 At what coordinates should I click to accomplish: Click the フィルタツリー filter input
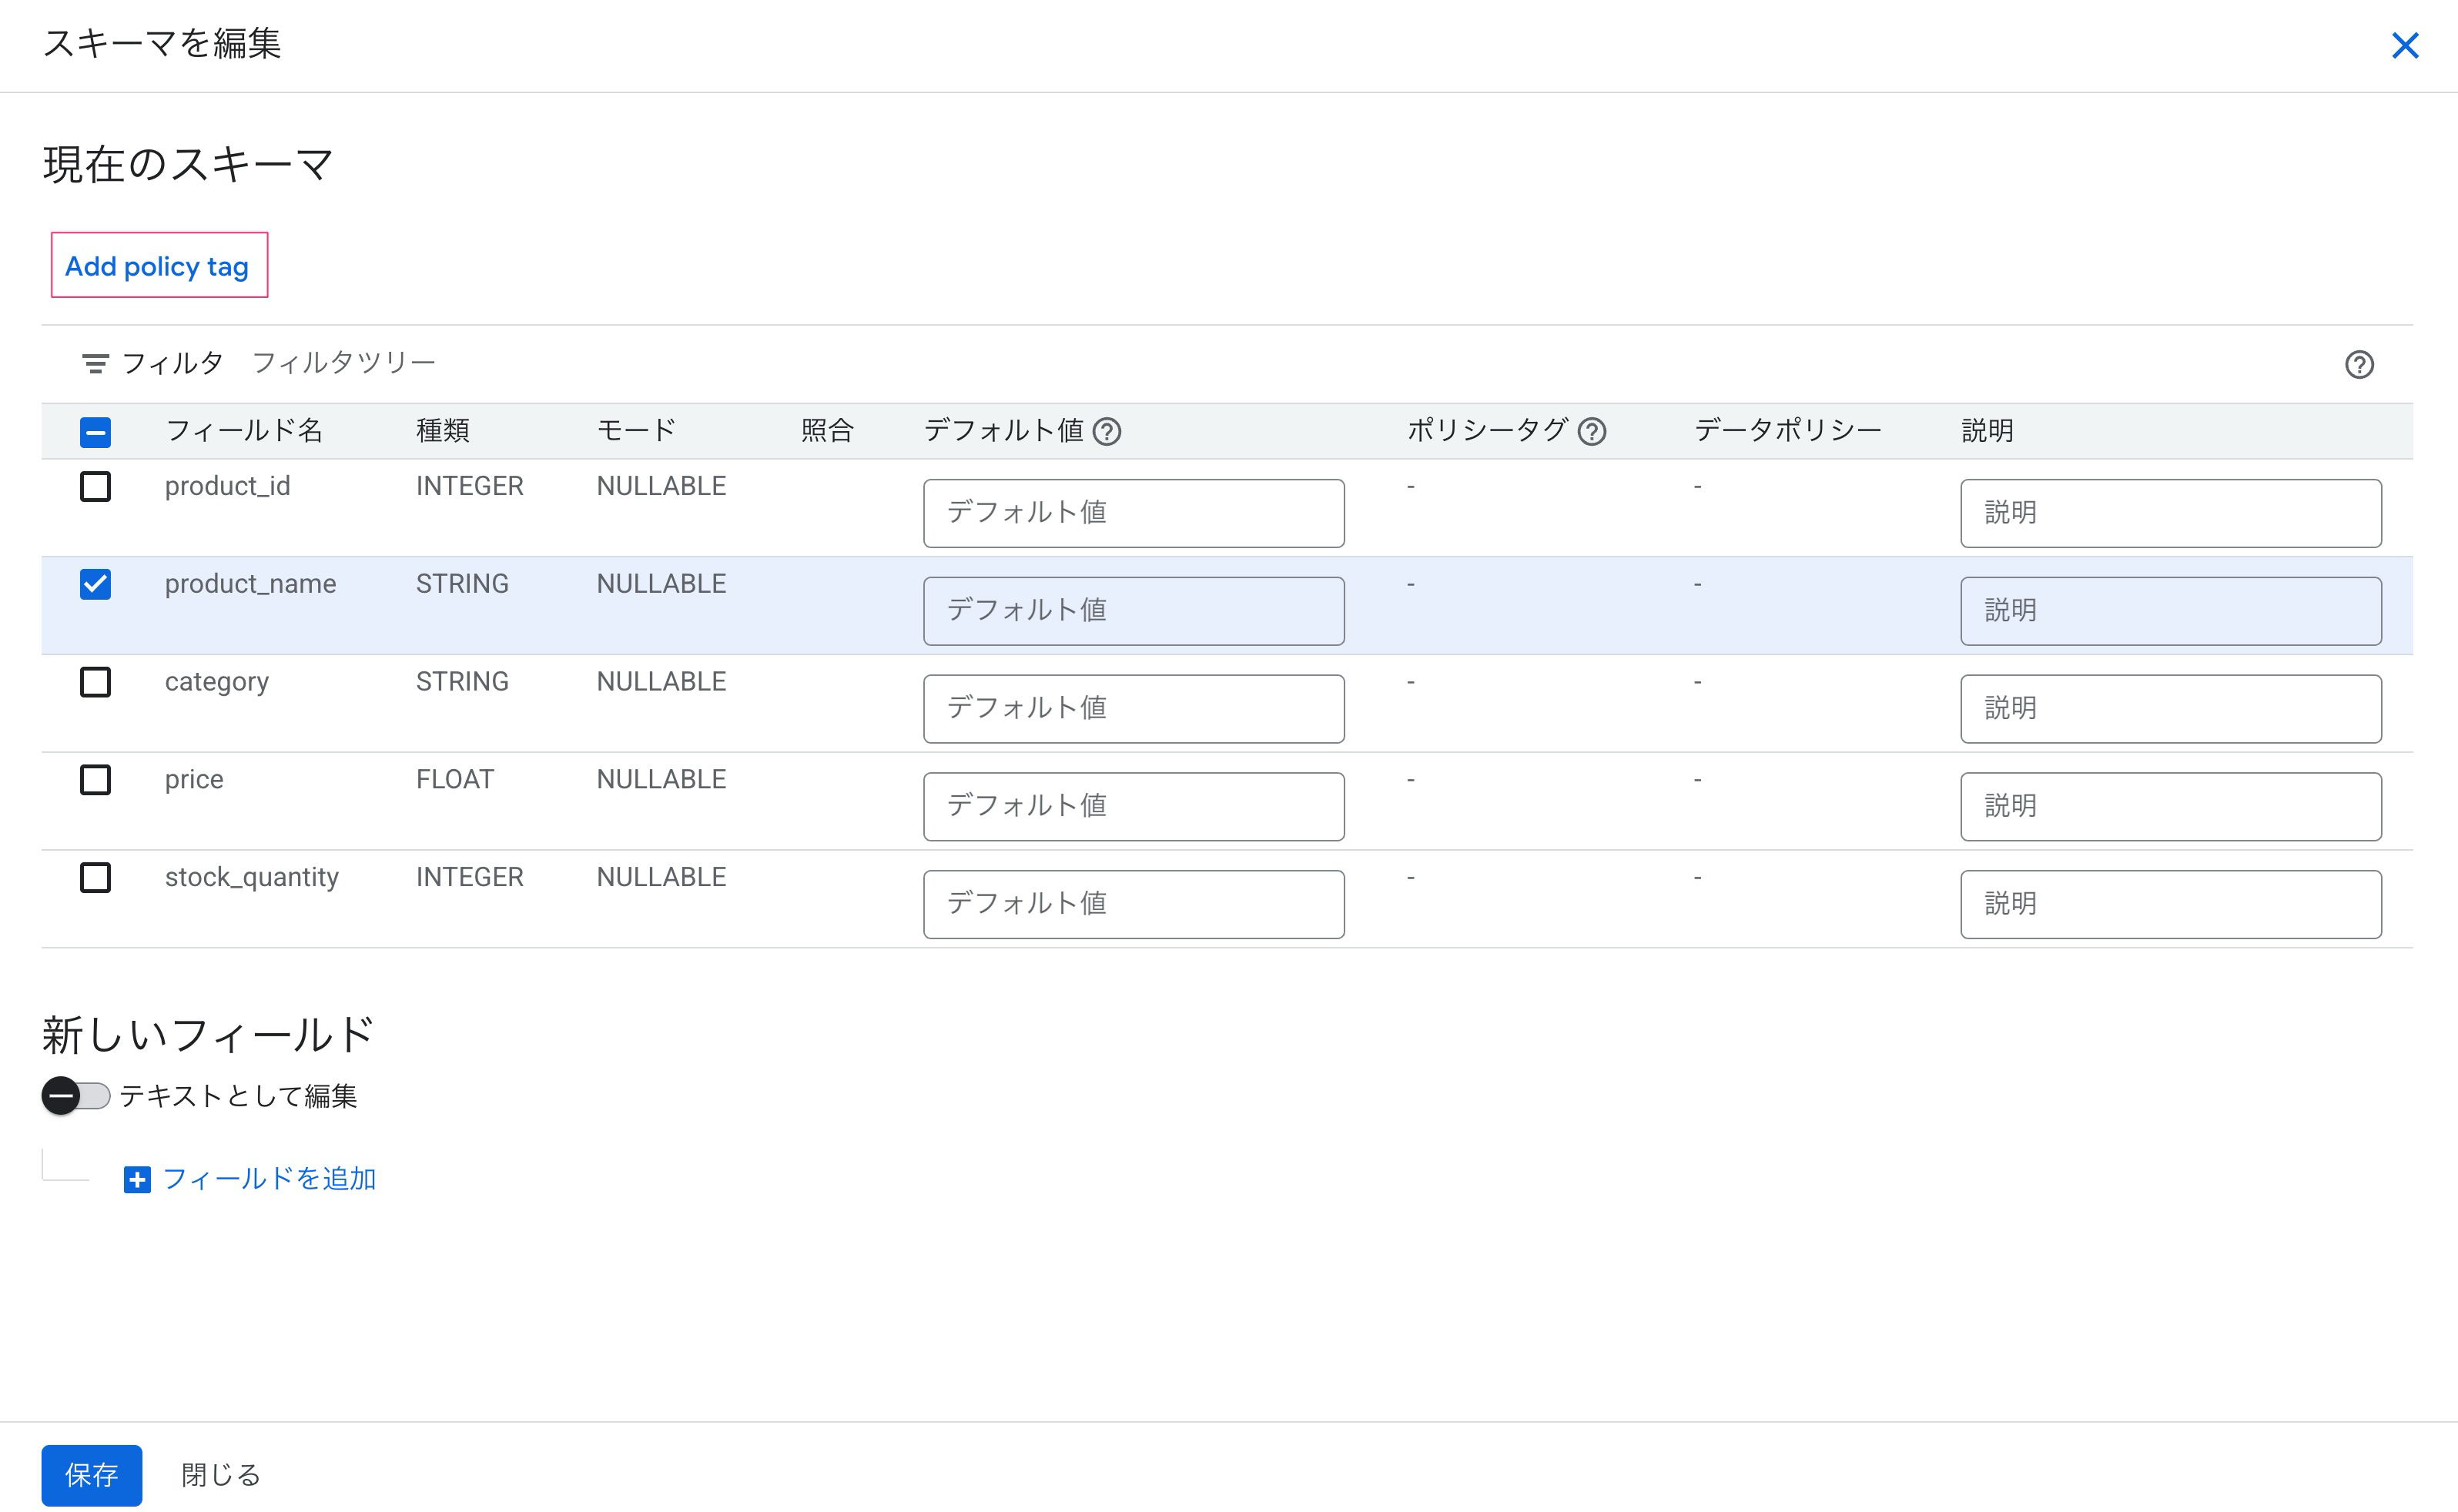(343, 363)
